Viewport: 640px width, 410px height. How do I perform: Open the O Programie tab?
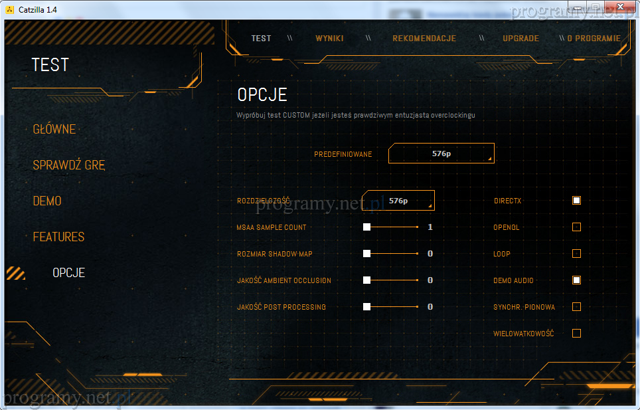pyautogui.click(x=594, y=38)
